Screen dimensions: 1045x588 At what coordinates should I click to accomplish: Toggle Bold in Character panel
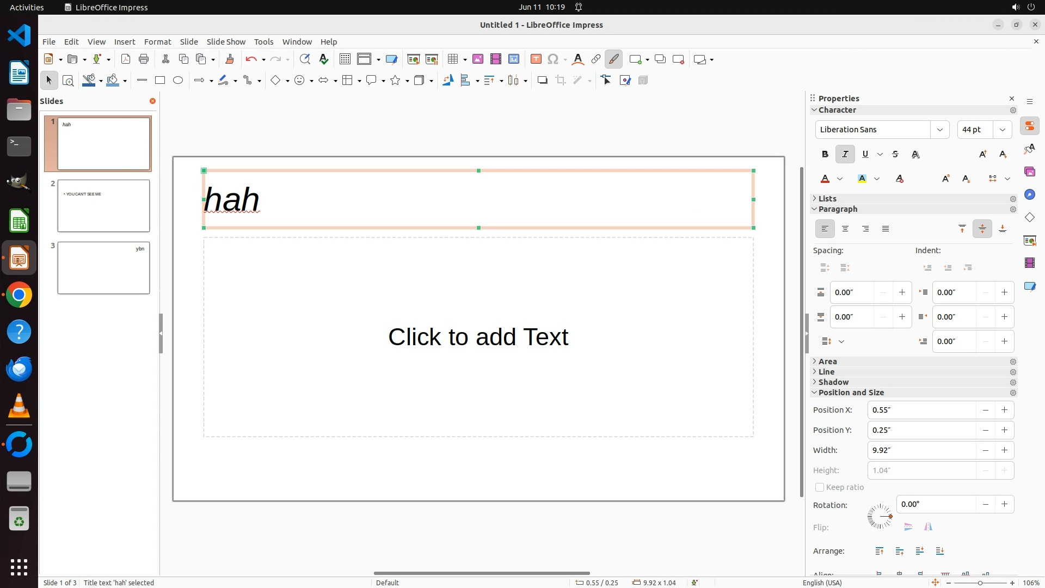pos(825,155)
